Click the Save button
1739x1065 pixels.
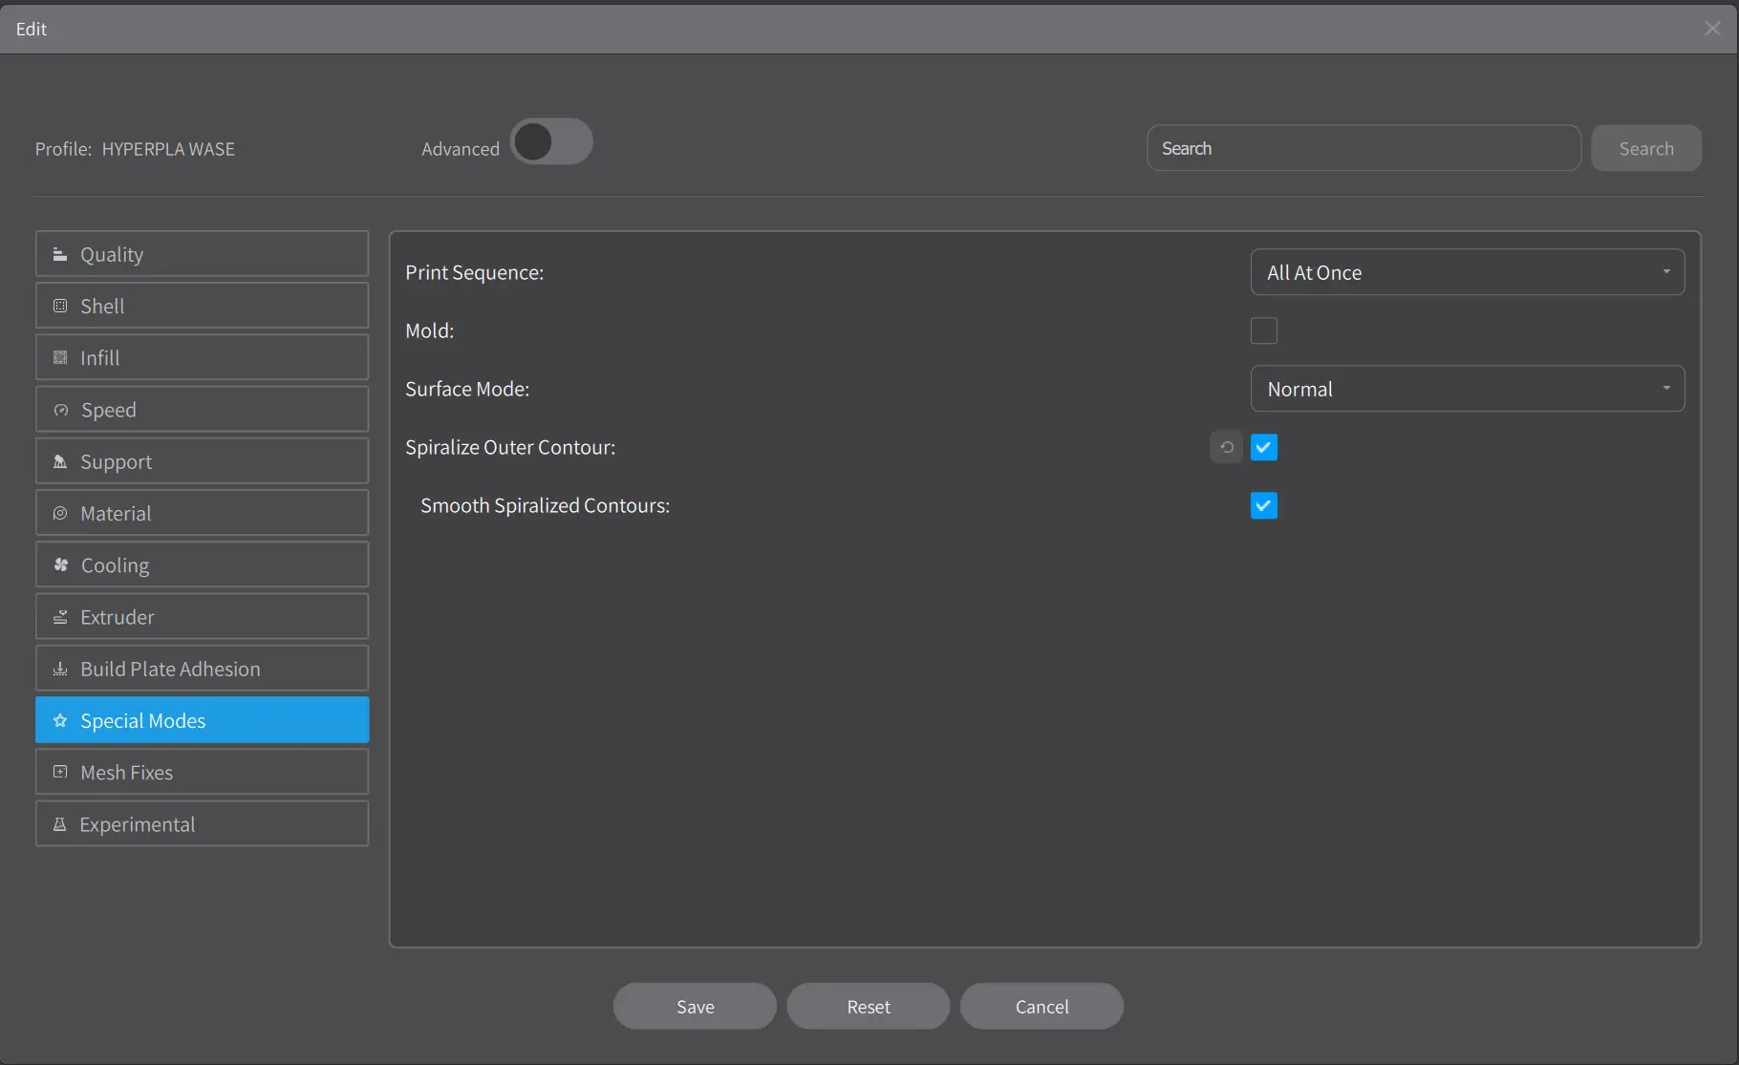pyautogui.click(x=695, y=1006)
